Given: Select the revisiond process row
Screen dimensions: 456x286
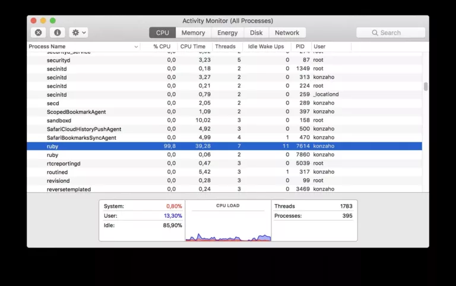Looking at the screenshot, I should [224, 180].
